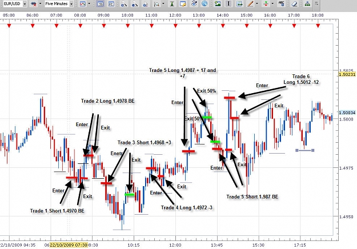Click the zoom out magnifier icon
Viewport: 357px width, 249px height.
135,4
